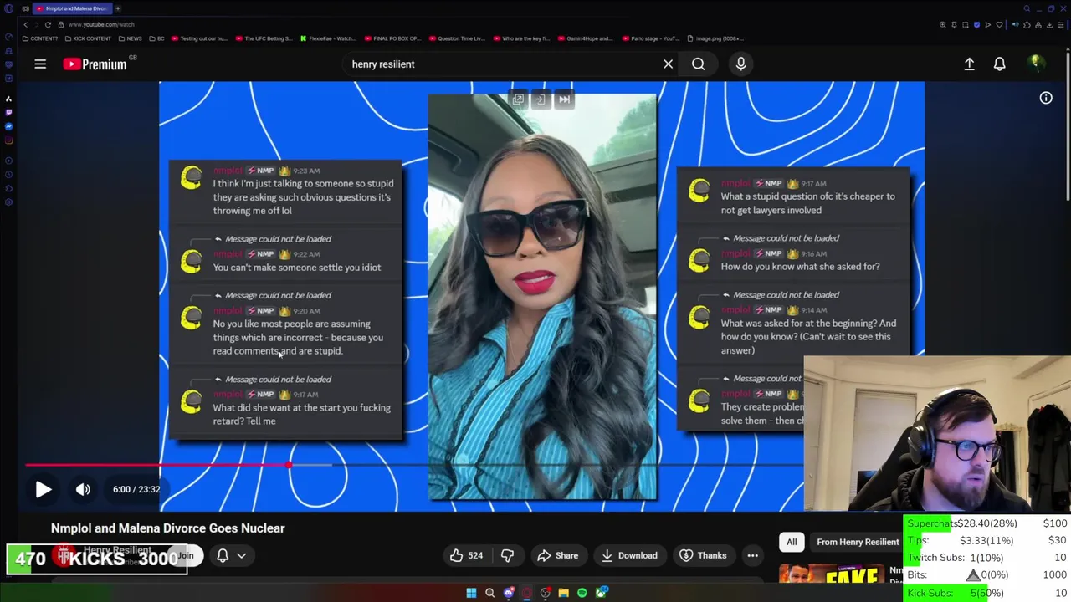1071x602 pixels.
Task: Open the image.png bookmark
Action: pyautogui.click(x=715, y=38)
